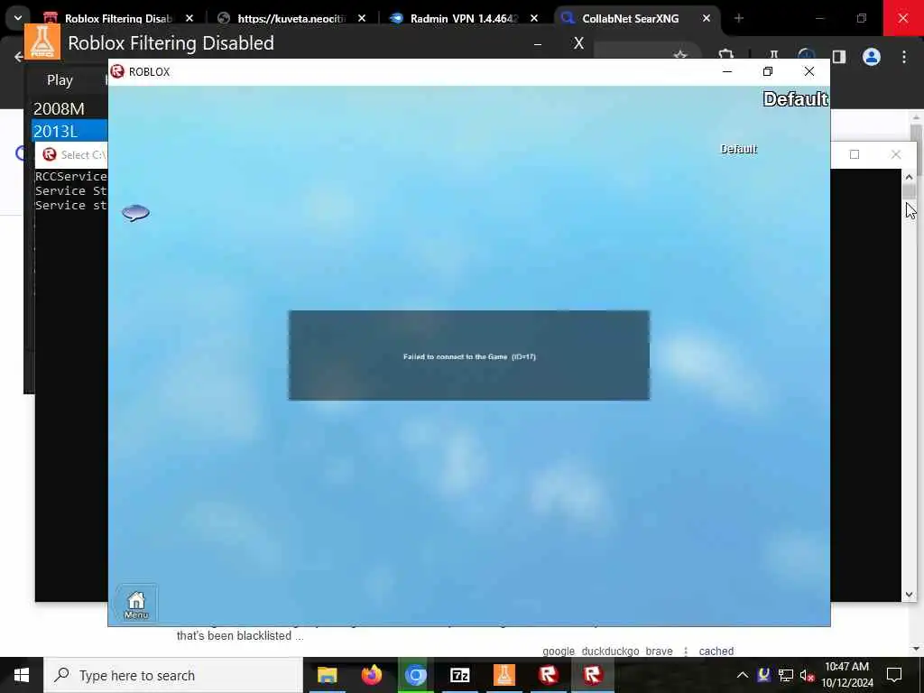The height and width of the screenshot is (693, 924).
Task: Open the network tray icon
Action: click(x=786, y=675)
